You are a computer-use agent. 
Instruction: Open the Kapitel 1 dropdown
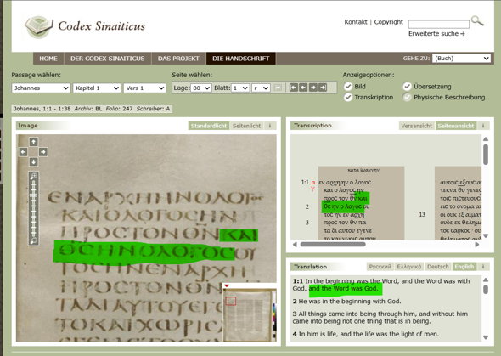tap(97, 88)
